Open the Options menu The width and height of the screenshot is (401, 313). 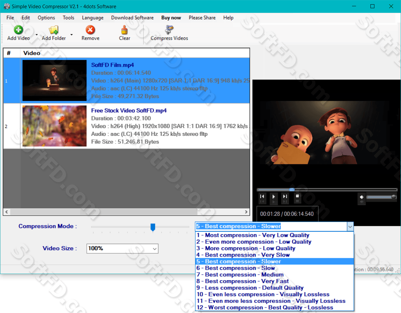coord(46,18)
